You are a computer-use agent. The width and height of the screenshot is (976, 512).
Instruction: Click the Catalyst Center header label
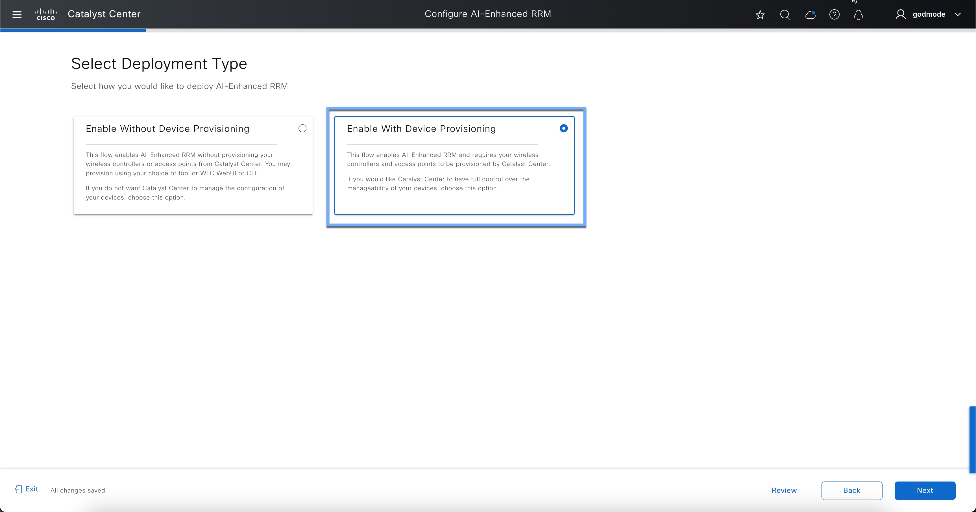pyautogui.click(x=104, y=14)
